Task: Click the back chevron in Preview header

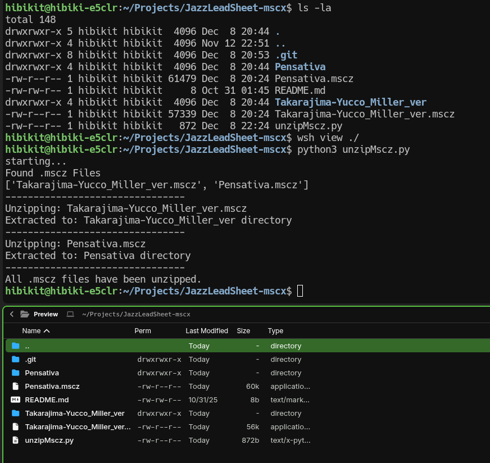Action: 12,314
